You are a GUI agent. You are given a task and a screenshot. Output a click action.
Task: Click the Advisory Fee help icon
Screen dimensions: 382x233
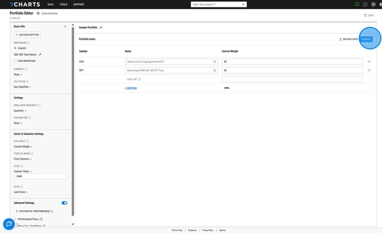30,118
